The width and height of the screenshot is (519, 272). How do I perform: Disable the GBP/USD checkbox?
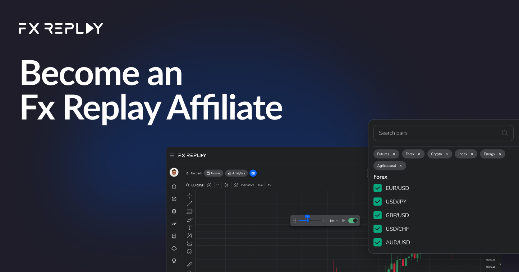(x=377, y=215)
